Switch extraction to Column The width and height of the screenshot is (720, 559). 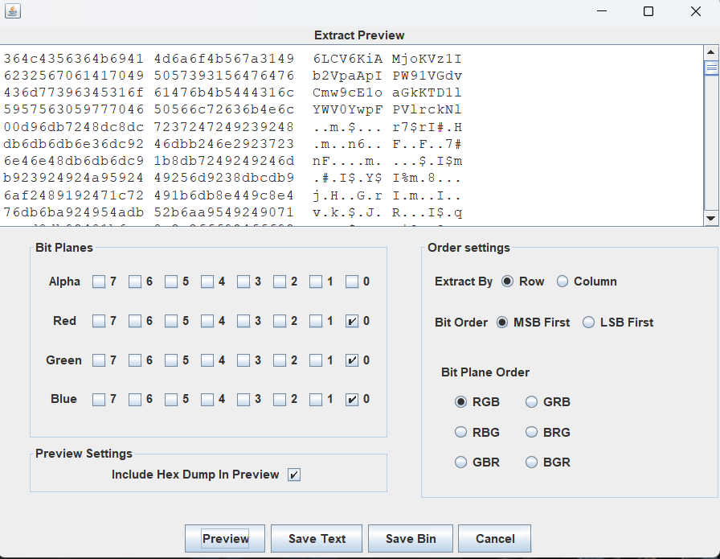(562, 282)
